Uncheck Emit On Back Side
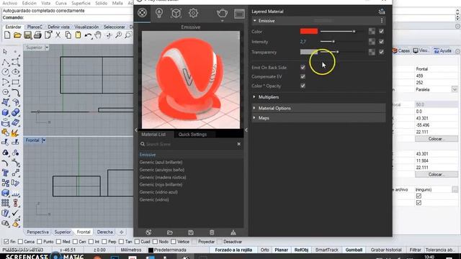Screen dimensions: 461x259 tap(303, 67)
